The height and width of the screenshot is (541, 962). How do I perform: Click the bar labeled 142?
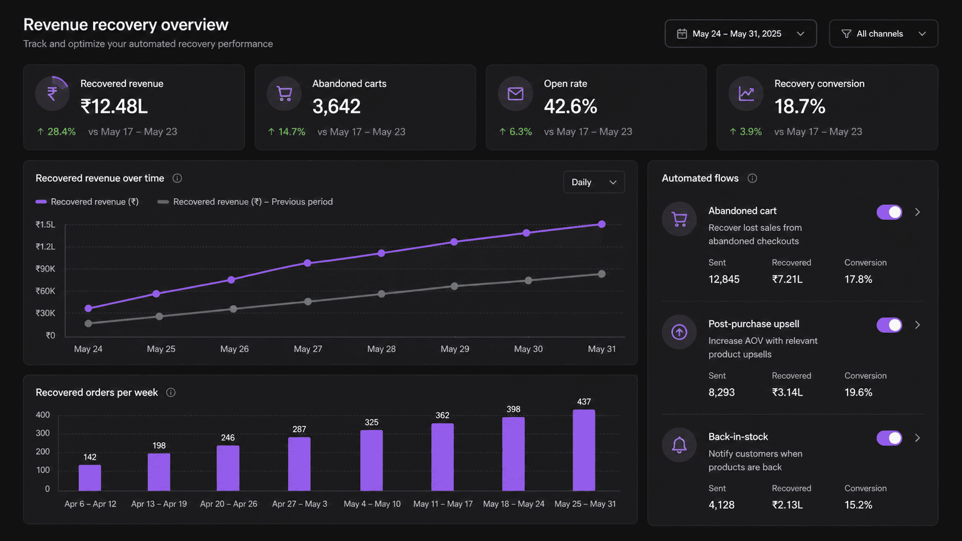coord(90,478)
